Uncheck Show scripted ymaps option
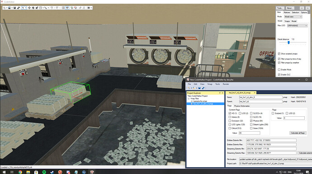This screenshot has height=174, width=312. pyautogui.click(x=279, y=54)
